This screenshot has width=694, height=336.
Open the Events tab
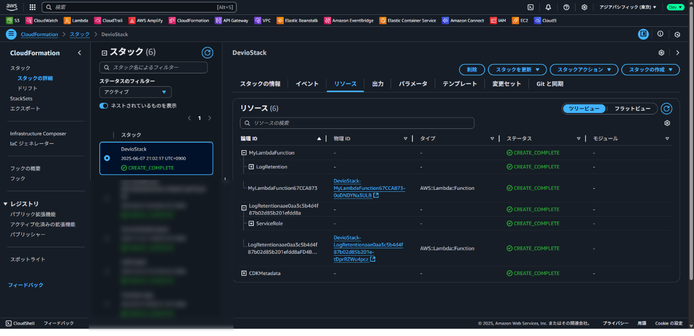point(307,84)
